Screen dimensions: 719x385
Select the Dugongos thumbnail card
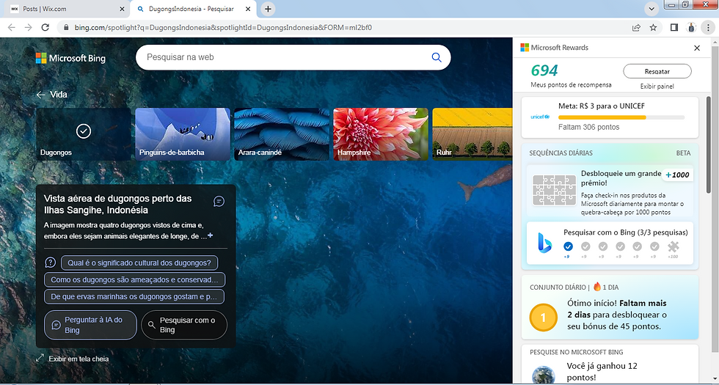(84, 134)
